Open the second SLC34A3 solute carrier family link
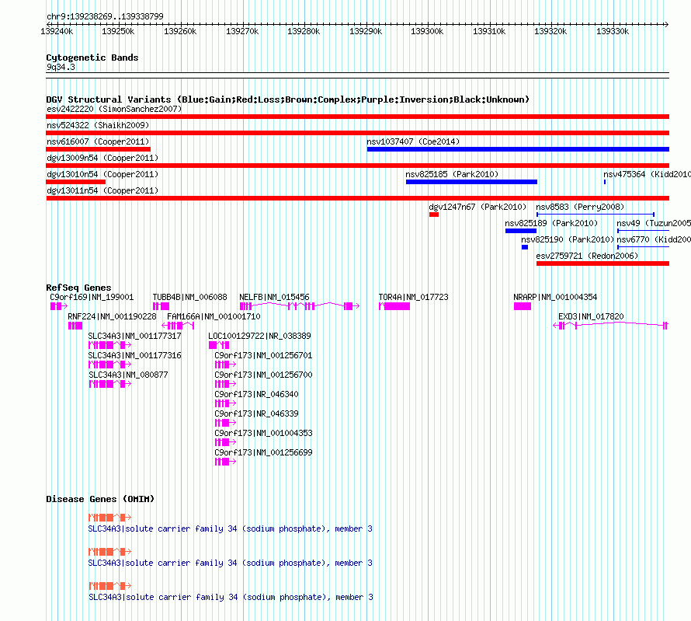This screenshot has width=691, height=621. click(230, 563)
